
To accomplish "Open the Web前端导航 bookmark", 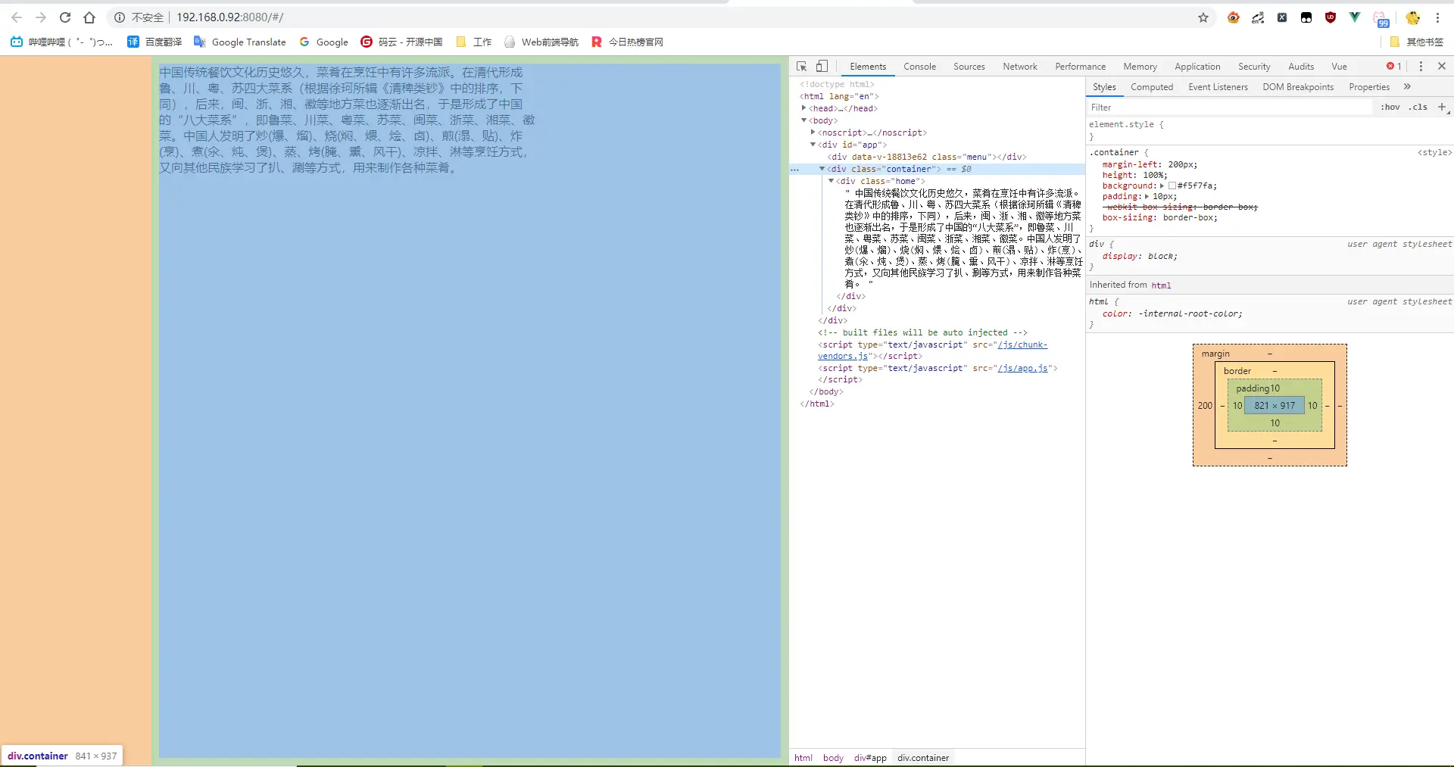I will (541, 42).
